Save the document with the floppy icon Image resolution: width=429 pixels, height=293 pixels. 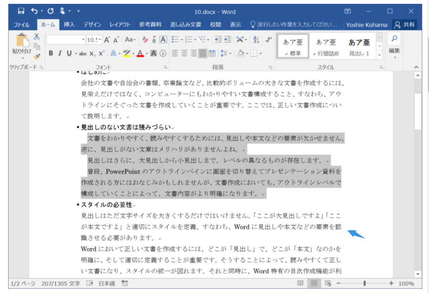pyautogui.click(x=21, y=11)
